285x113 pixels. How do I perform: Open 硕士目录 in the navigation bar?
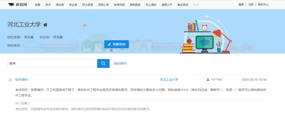[x=88, y=5]
